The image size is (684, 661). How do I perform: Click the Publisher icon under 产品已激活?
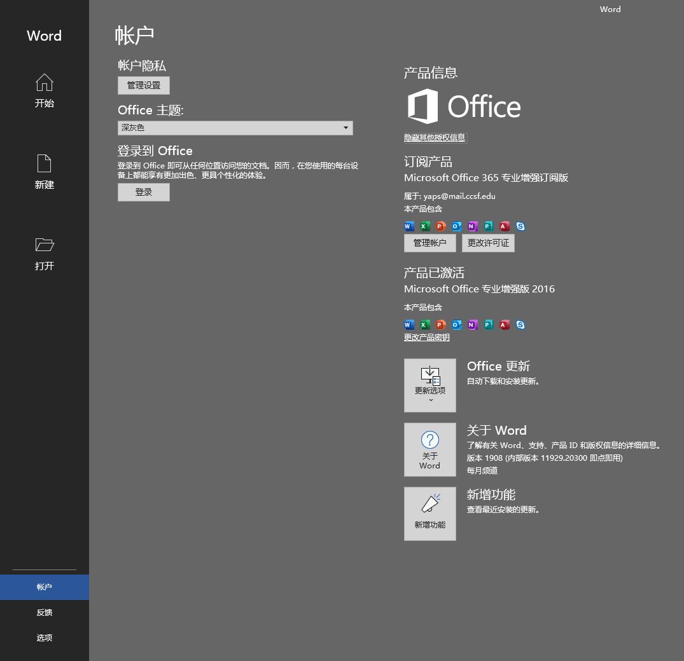489,325
